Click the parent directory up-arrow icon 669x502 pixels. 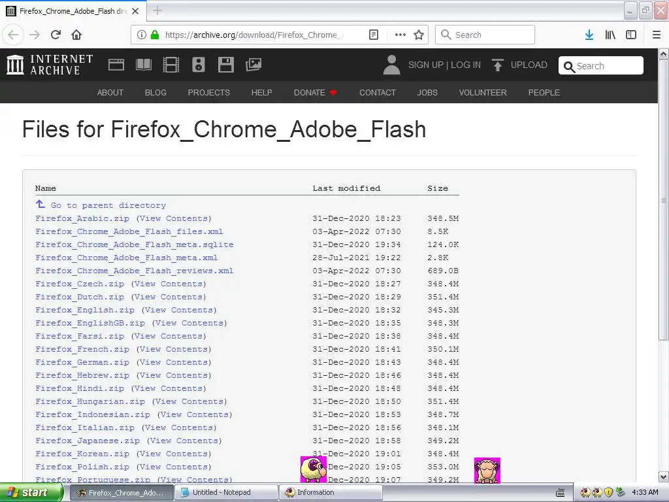[x=40, y=204]
